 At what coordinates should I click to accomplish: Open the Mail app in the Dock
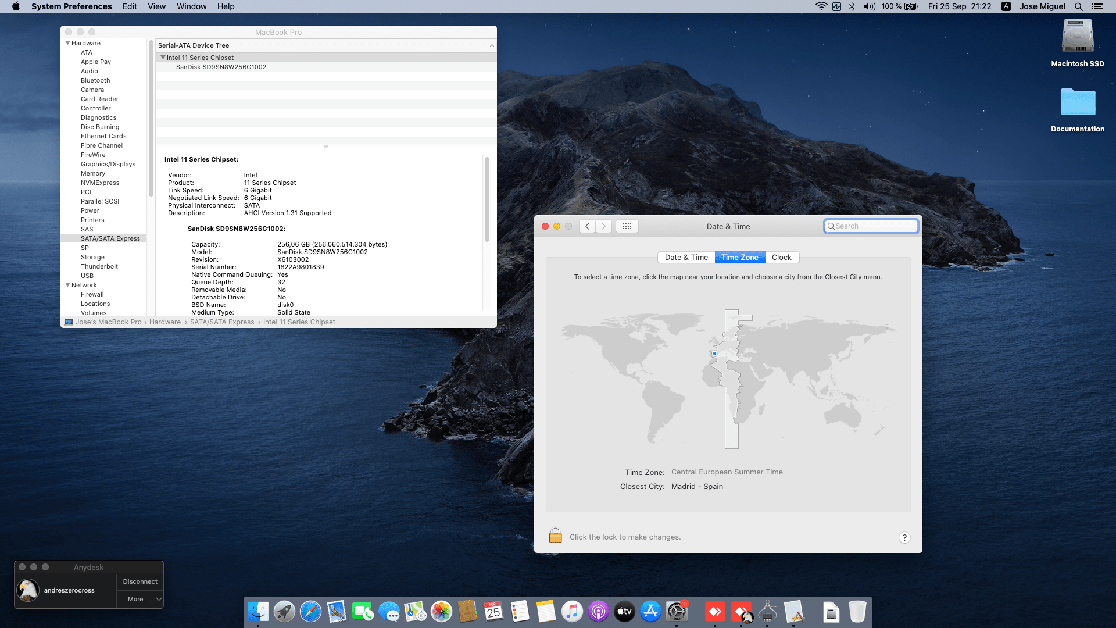point(337,612)
